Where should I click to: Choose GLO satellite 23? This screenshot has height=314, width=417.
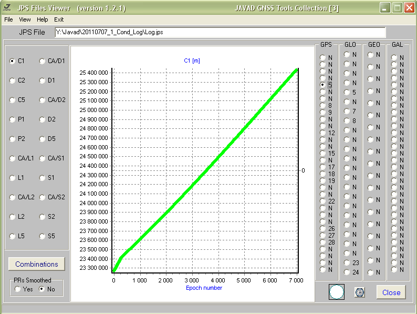347,262
